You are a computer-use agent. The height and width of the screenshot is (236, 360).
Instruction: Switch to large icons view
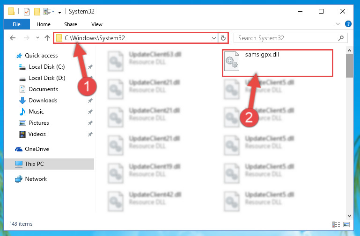pyautogui.click(x=346, y=224)
